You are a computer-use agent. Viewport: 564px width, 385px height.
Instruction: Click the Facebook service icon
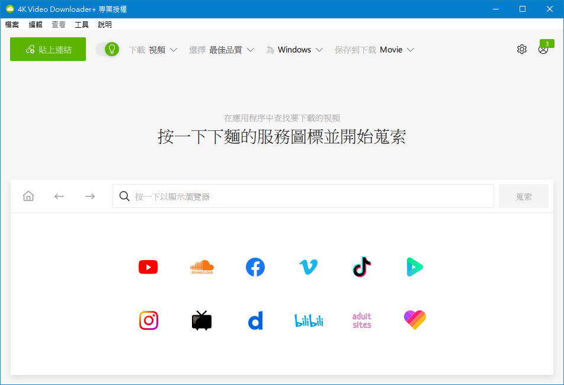[255, 267]
